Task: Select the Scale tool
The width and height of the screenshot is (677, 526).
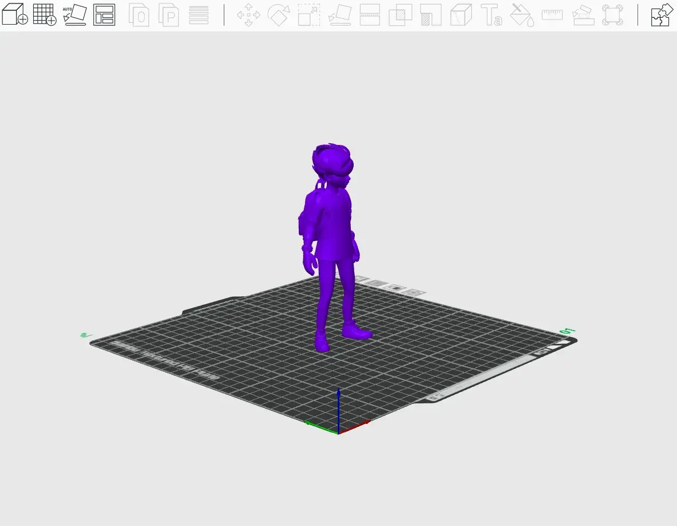Action: 309,15
